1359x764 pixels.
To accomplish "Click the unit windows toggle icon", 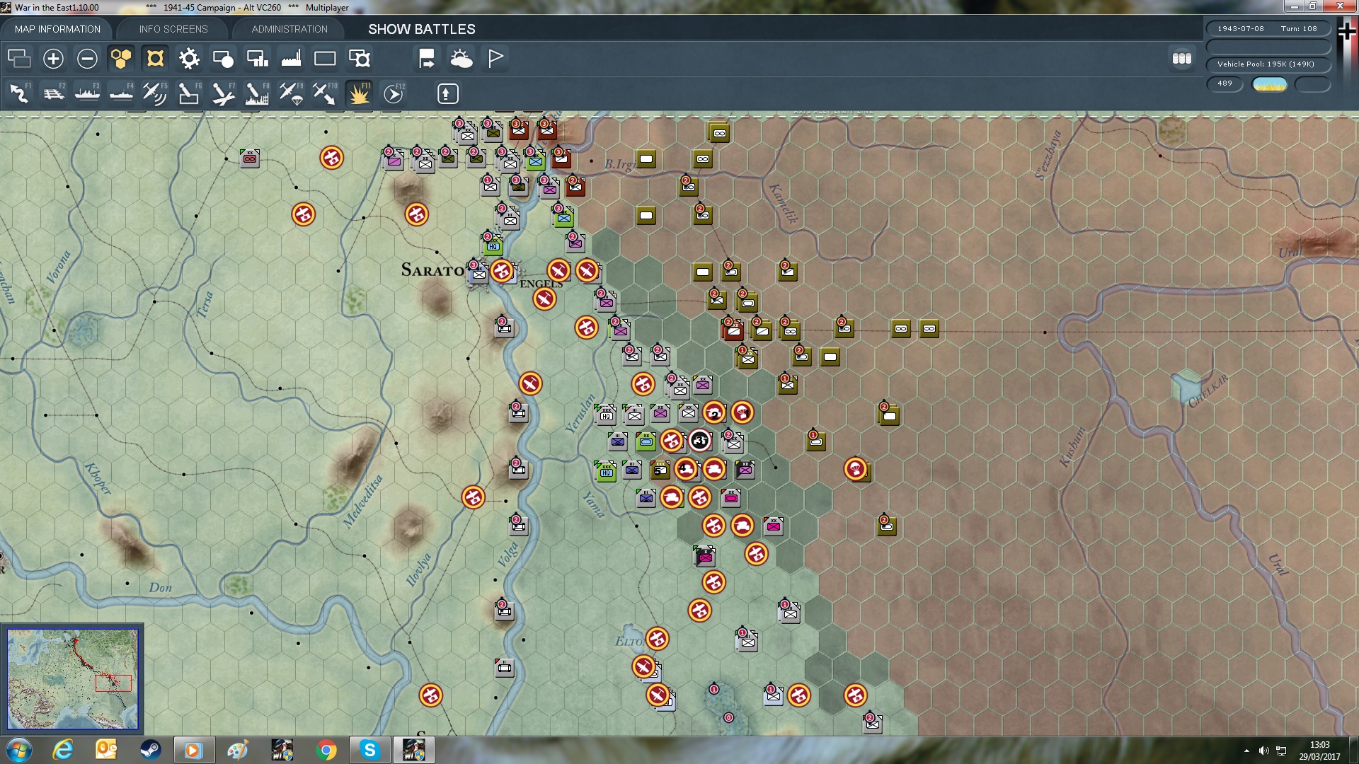I will (x=19, y=58).
